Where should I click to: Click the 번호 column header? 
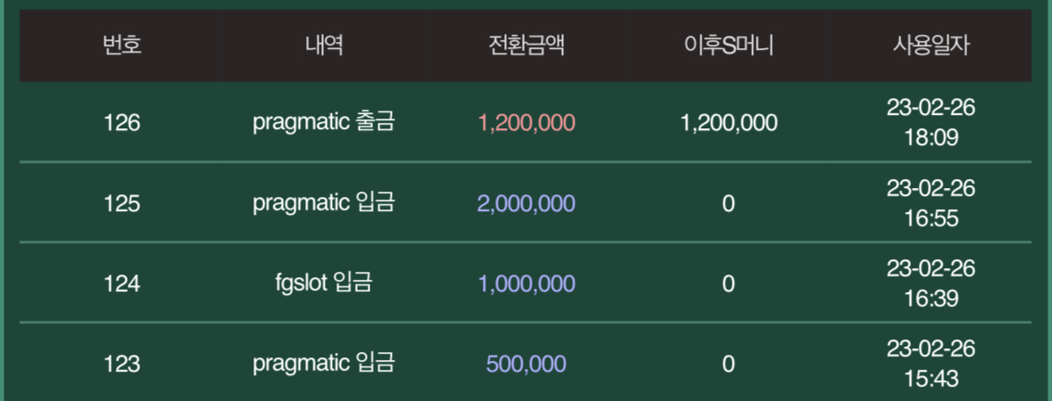pos(122,45)
